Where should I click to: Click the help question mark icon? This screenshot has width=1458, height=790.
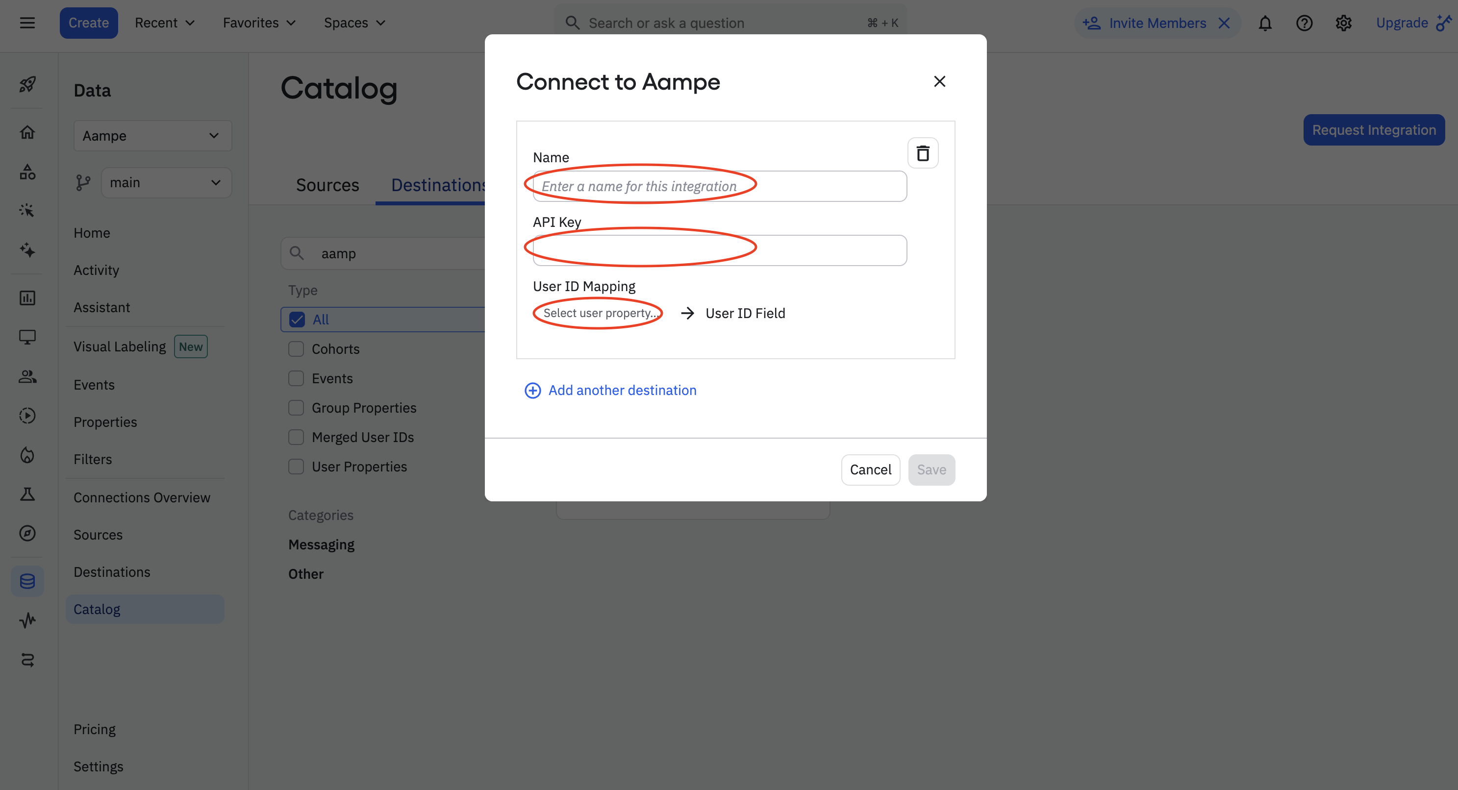(1304, 23)
